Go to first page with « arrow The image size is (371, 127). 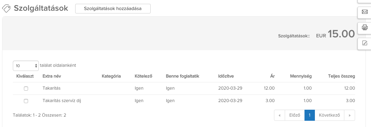280,116
